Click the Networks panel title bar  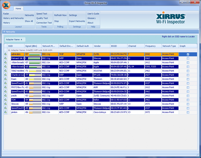pos(100,32)
